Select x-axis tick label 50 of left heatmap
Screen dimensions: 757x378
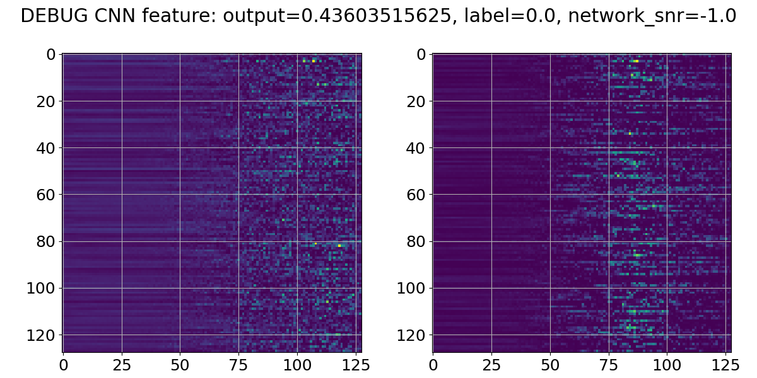(x=180, y=364)
